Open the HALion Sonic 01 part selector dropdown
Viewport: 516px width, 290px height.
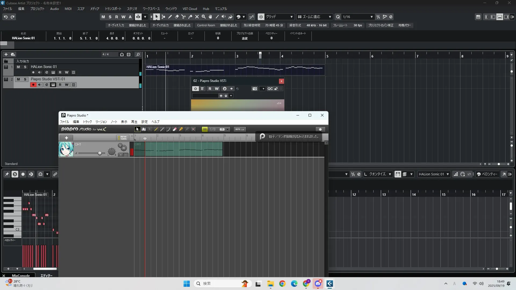coord(447,174)
